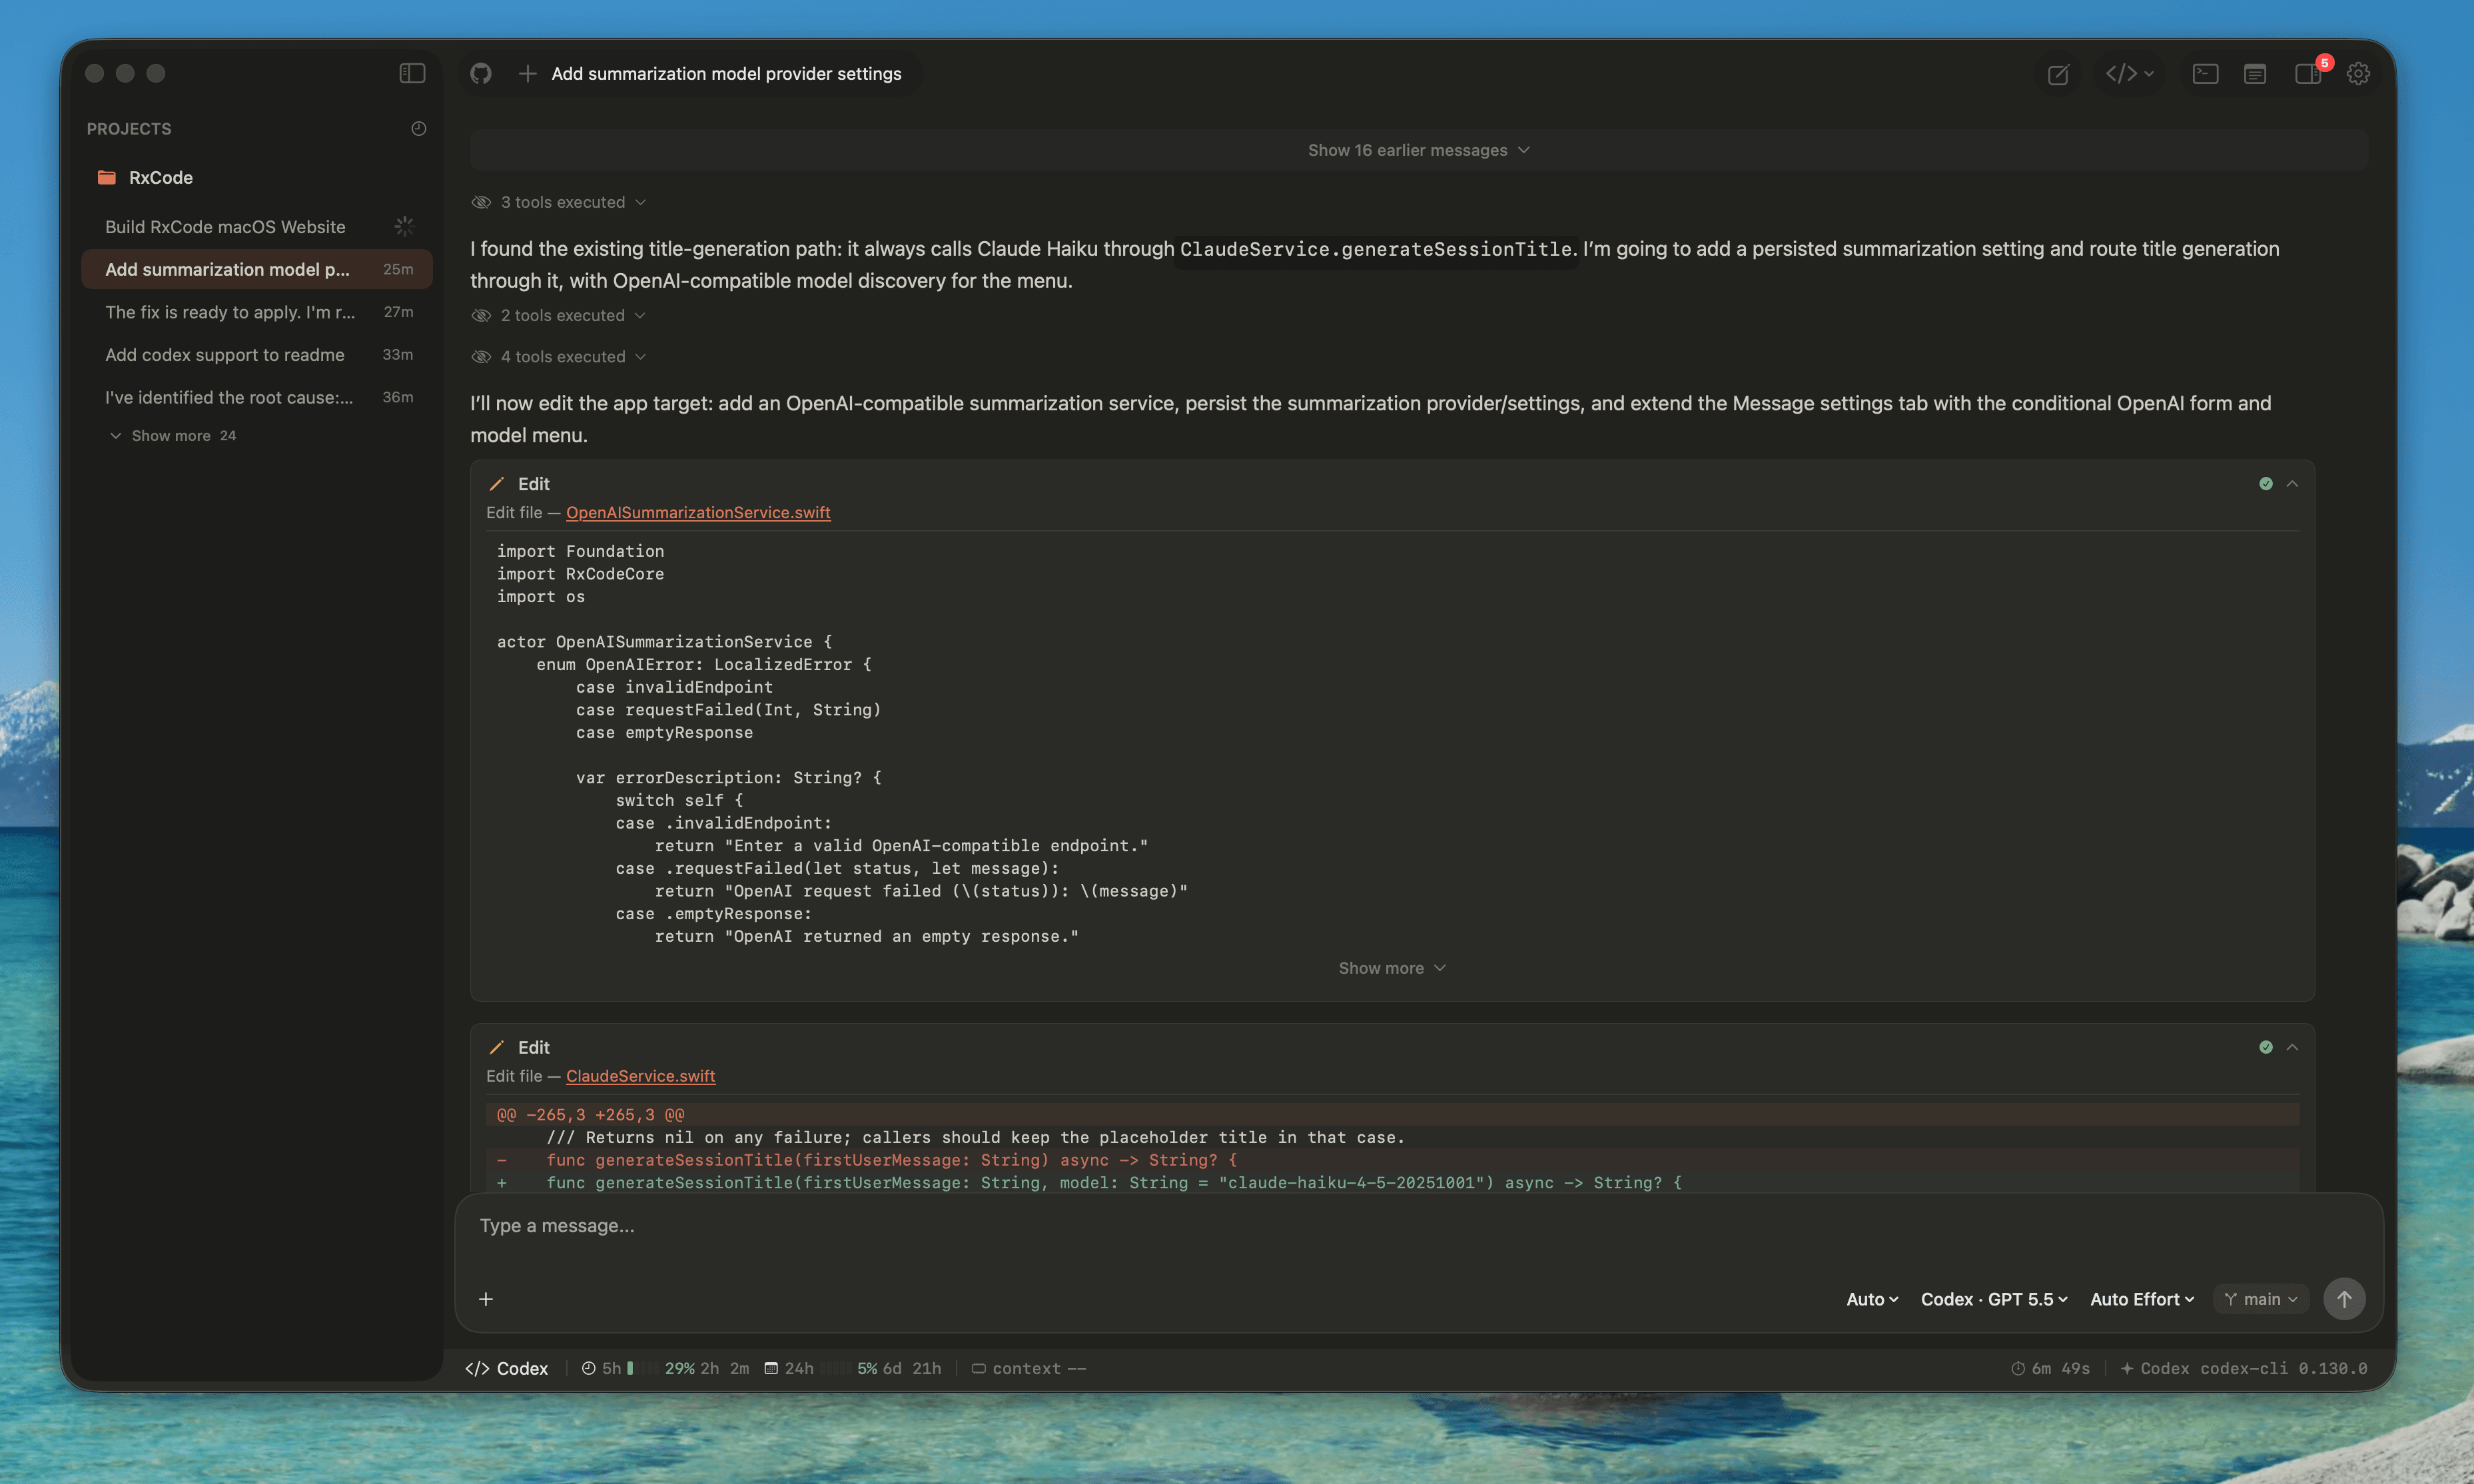Toggle the left sidebar panel icon

coord(412,73)
